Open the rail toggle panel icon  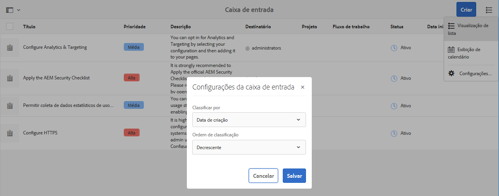[10, 10]
